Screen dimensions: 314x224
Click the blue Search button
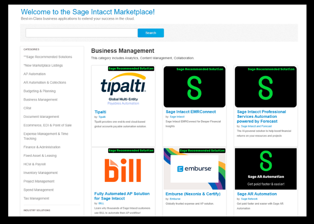tap(151, 33)
